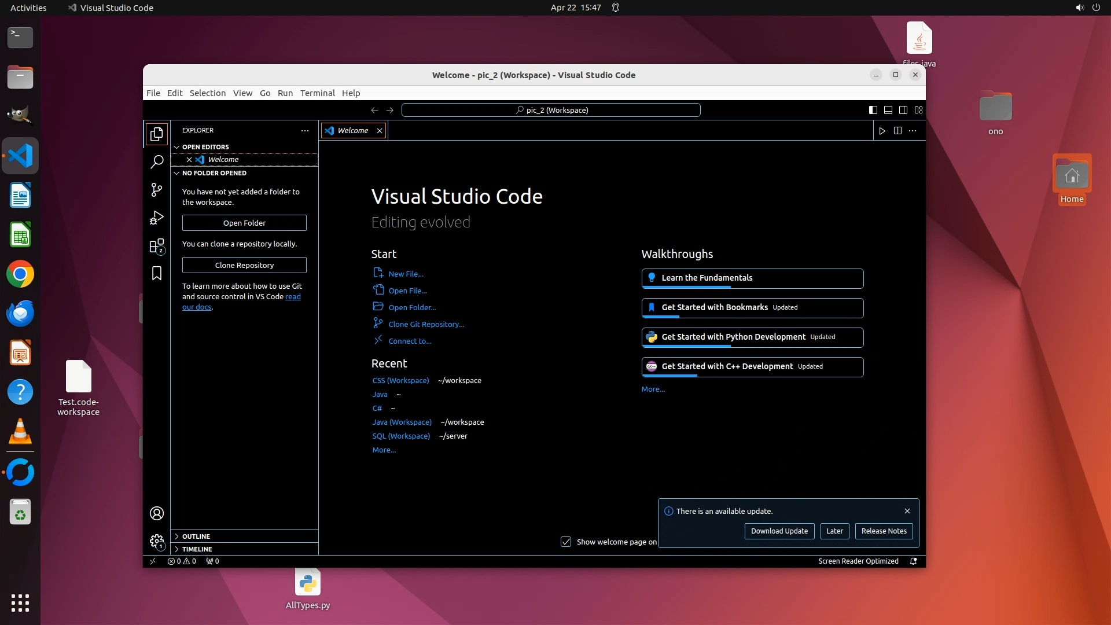Click the Download Update button
The height and width of the screenshot is (625, 1111).
tap(779, 531)
